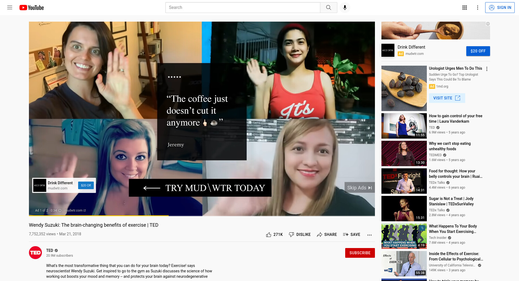Subscribe to the TED channel
This screenshot has width=519, height=281.
pos(360,253)
